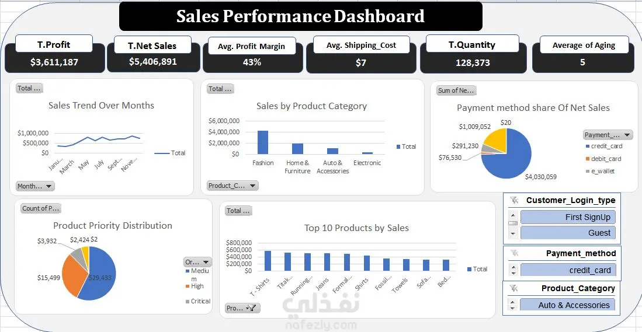Open the Month field dropdown

pyautogui.click(x=35, y=186)
